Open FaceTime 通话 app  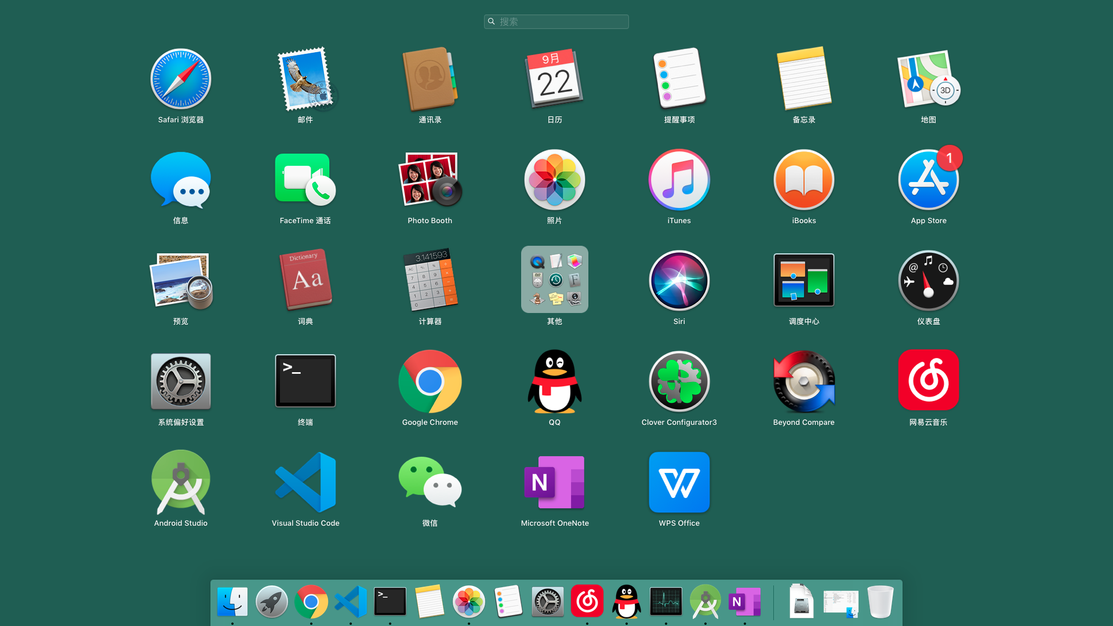[305, 180]
